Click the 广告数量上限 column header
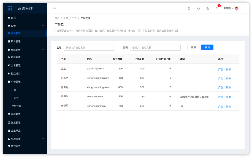The height and width of the screenshot is (157, 252). point(163,59)
